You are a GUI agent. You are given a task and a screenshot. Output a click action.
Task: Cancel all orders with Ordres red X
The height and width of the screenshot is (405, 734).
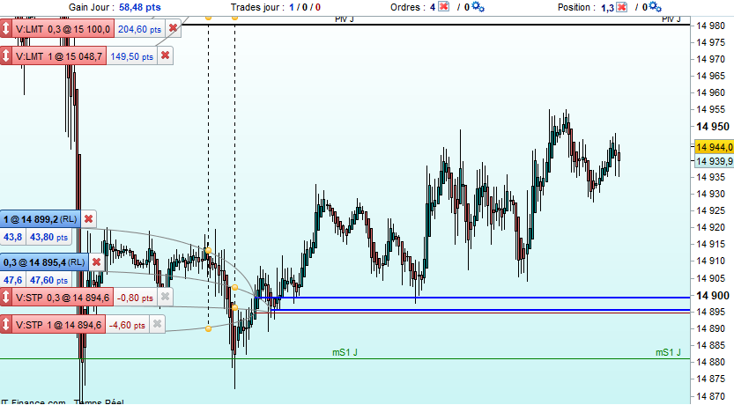443,6
